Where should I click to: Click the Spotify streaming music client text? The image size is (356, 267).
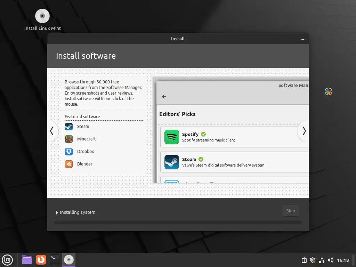click(209, 140)
